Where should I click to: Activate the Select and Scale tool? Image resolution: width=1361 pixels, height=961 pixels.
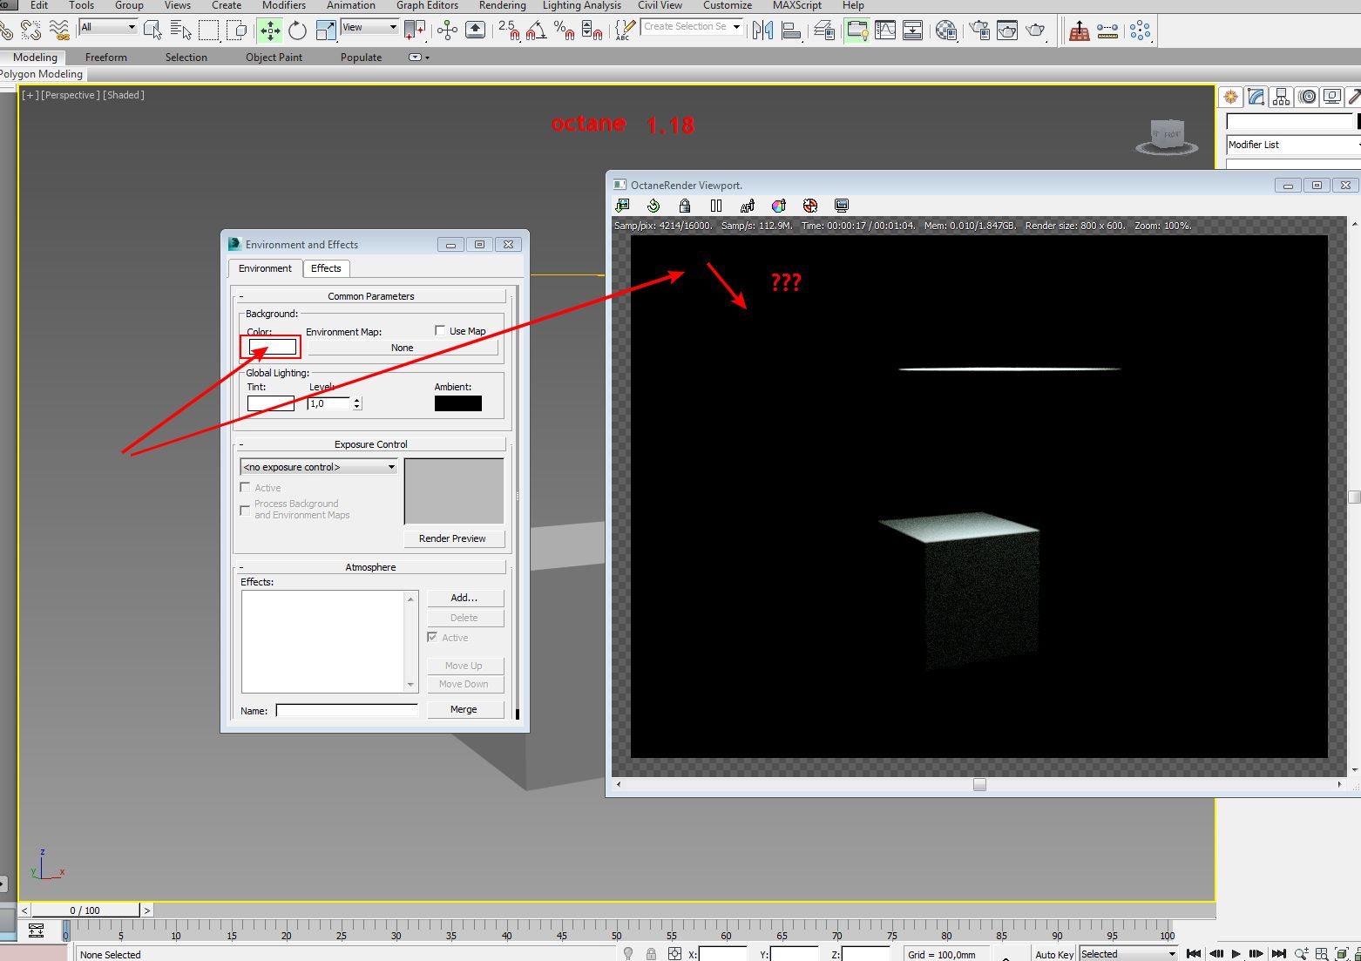click(x=326, y=30)
